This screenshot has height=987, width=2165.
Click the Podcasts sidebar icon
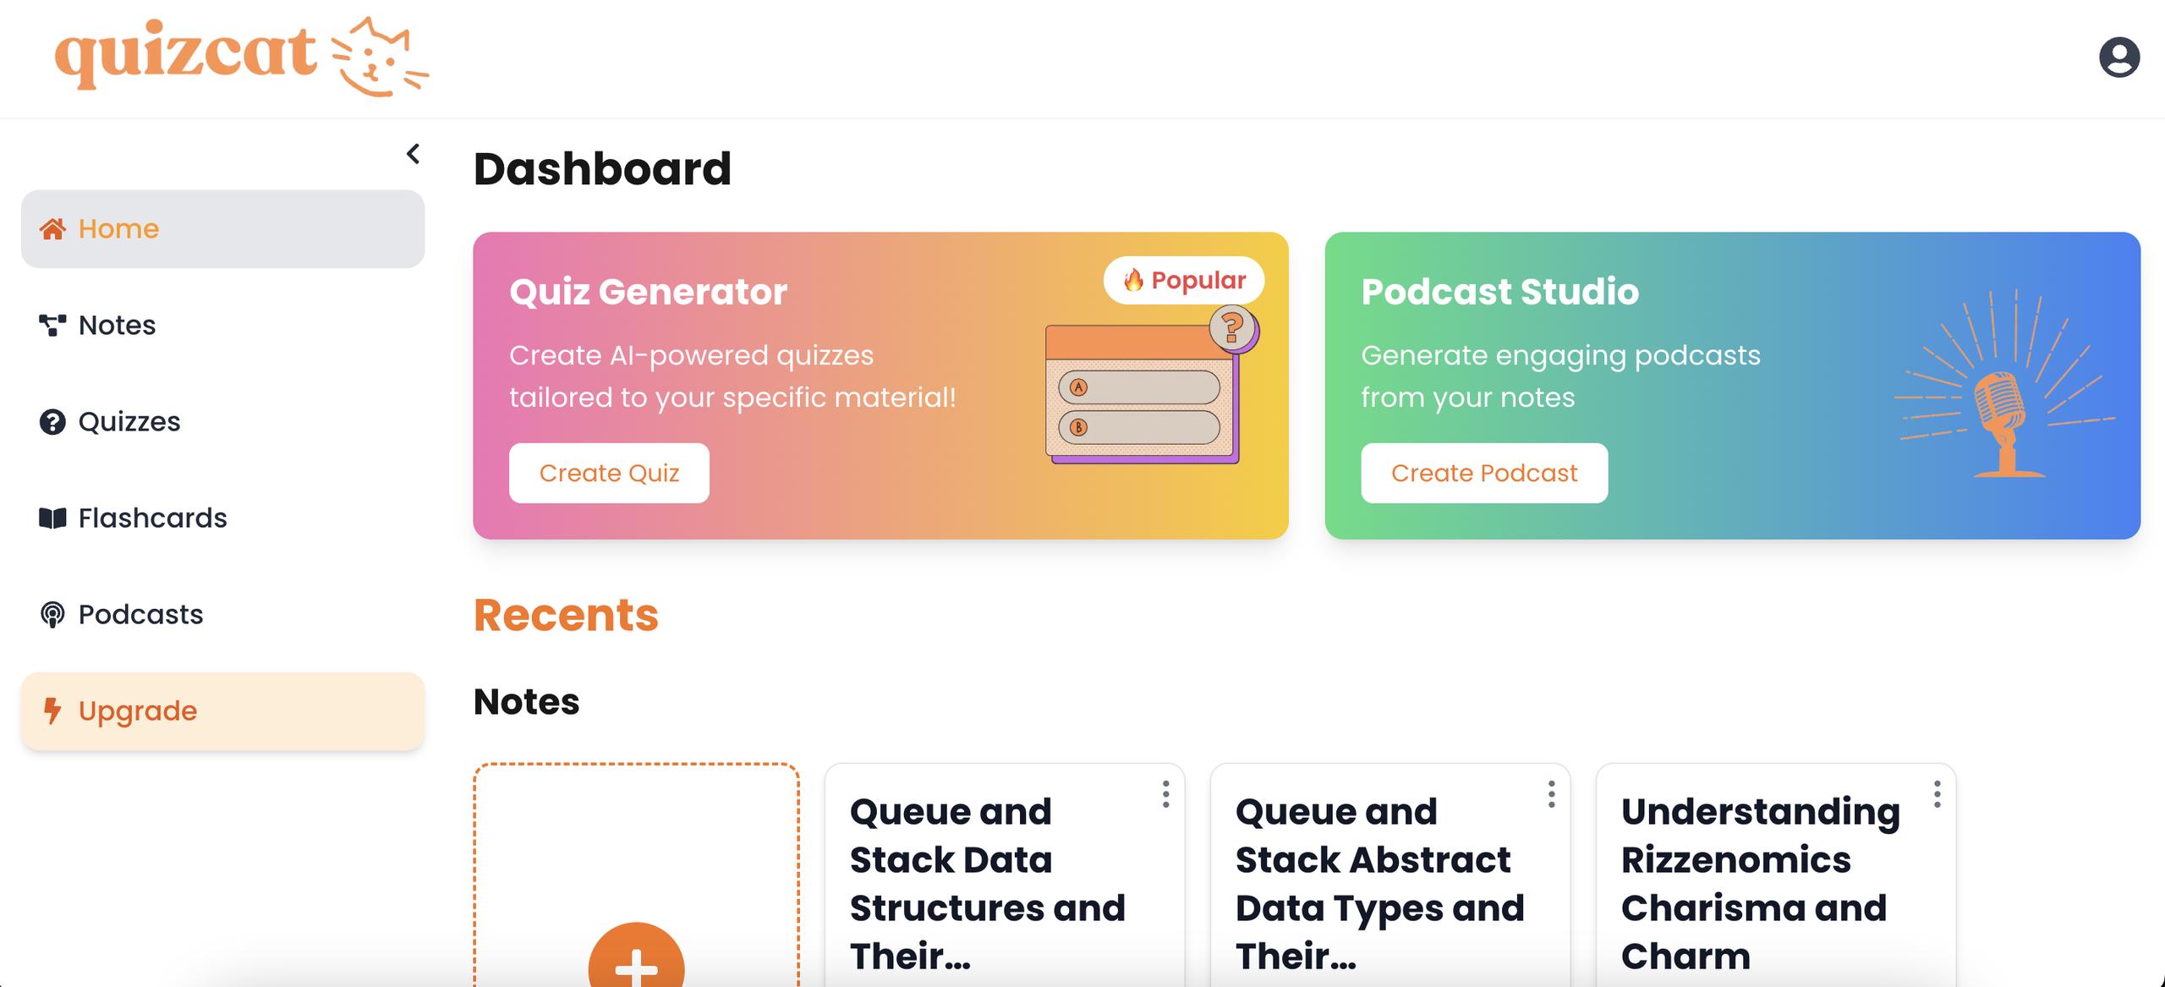click(x=52, y=615)
